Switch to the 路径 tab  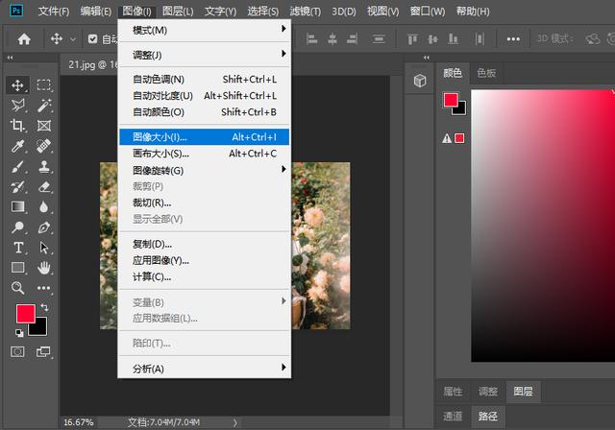[487, 416]
